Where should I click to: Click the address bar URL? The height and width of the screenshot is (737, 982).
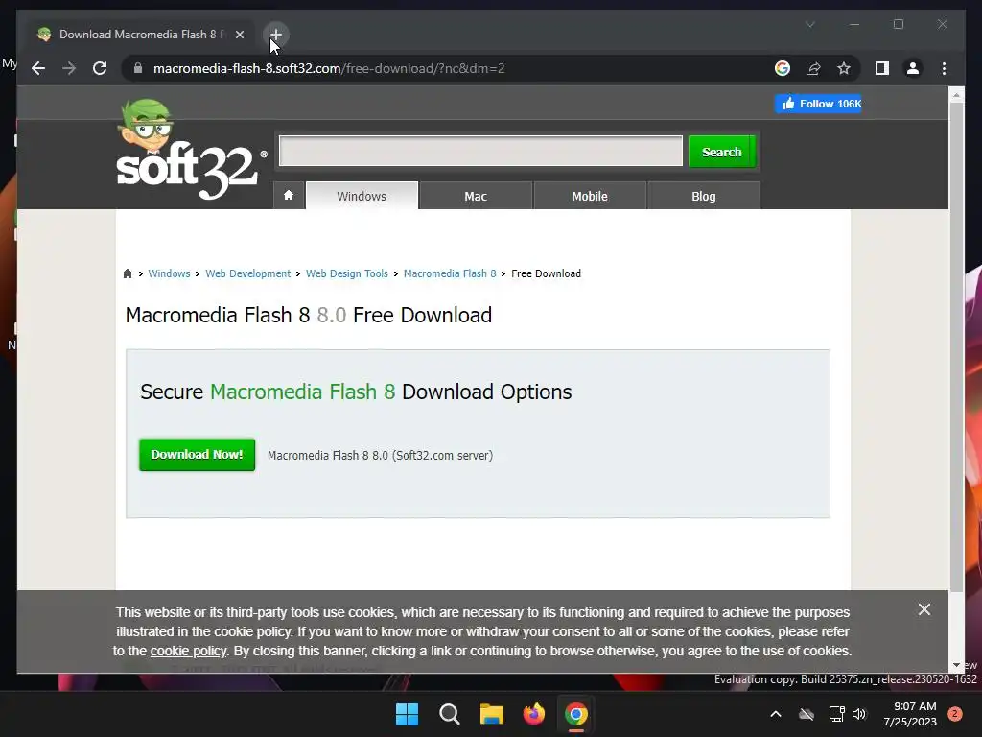pyautogui.click(x=329, y=68)
